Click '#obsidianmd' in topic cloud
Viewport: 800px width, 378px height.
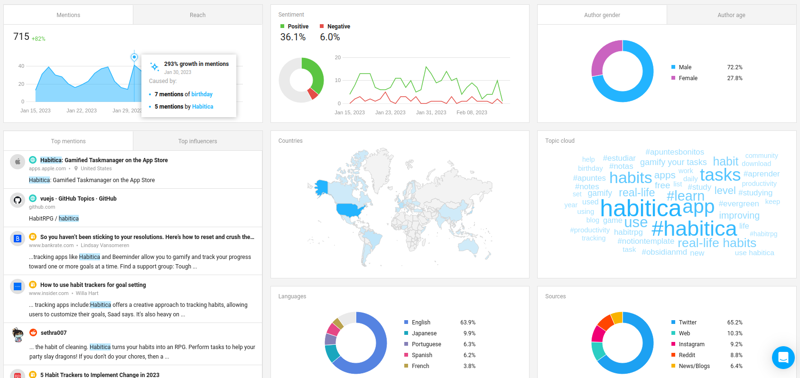[x=664, y=252]
